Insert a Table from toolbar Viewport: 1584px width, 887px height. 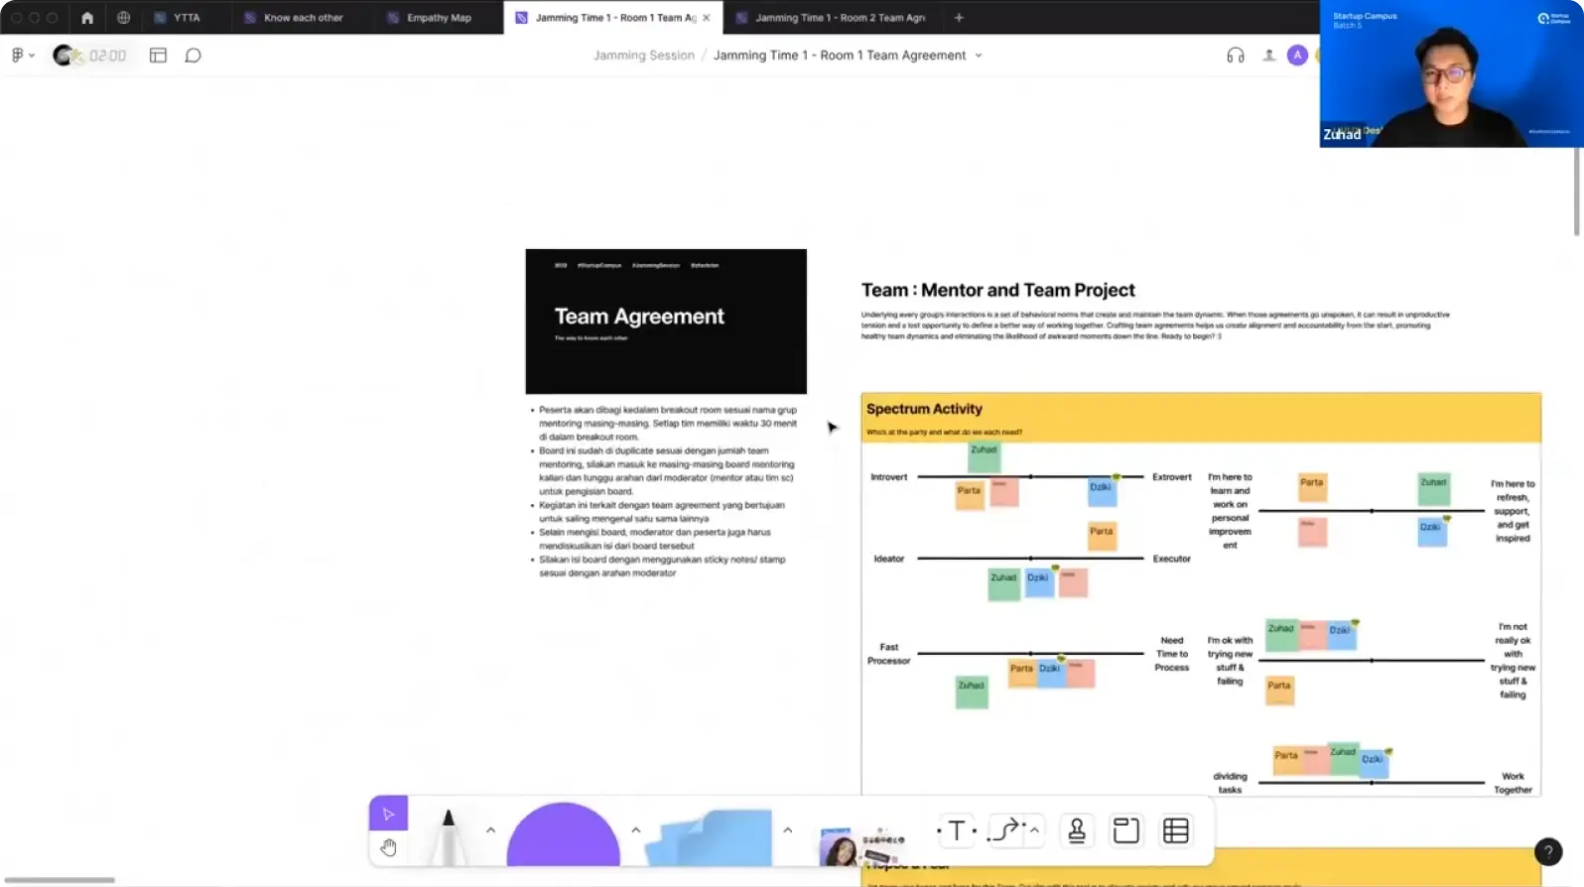tap(1176, 830)
